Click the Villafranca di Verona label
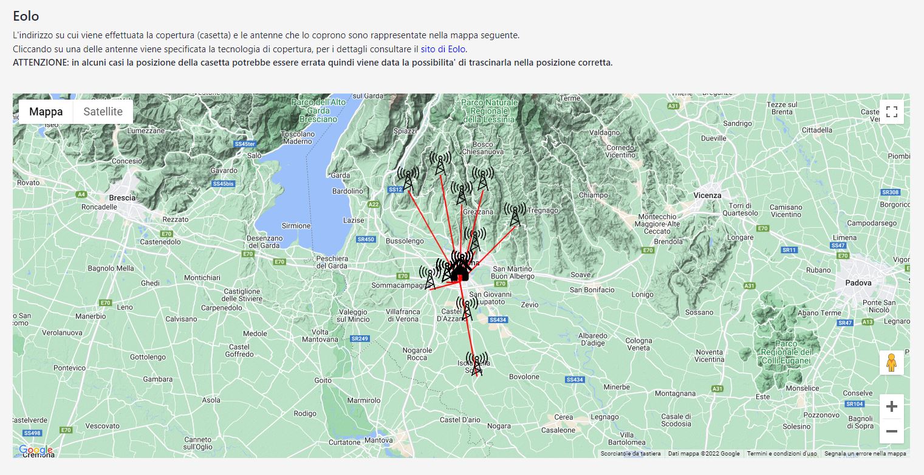 click(x=403, y=315)
